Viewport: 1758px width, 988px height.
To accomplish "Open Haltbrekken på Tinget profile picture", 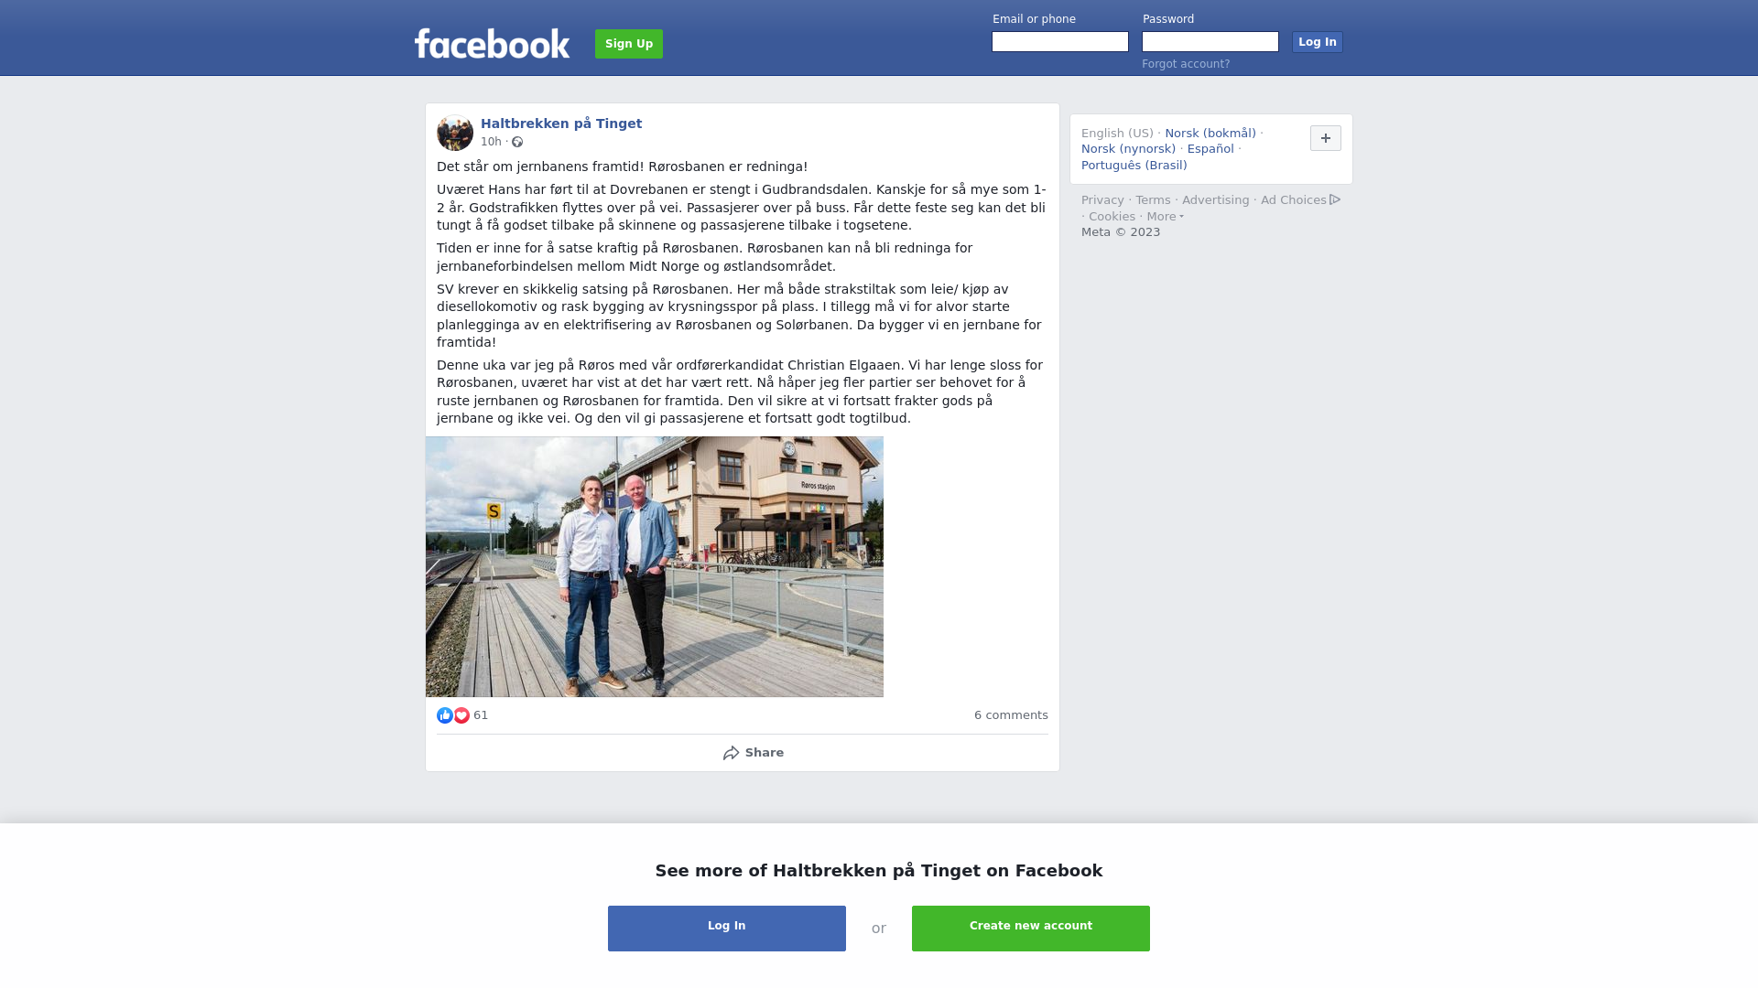I will 455,133.
